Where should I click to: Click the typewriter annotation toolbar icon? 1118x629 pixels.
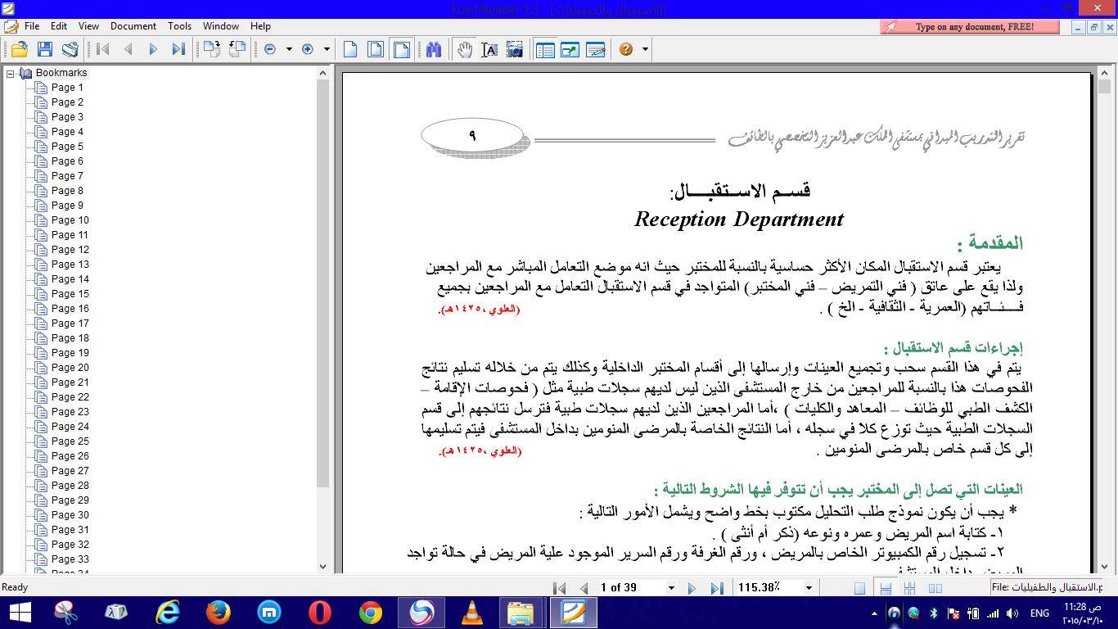pos(595,50)
